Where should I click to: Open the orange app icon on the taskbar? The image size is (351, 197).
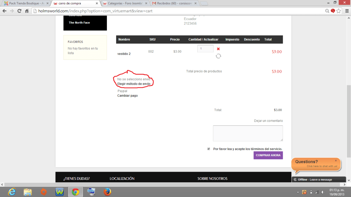pyautogui.click(x=44, y=192)
